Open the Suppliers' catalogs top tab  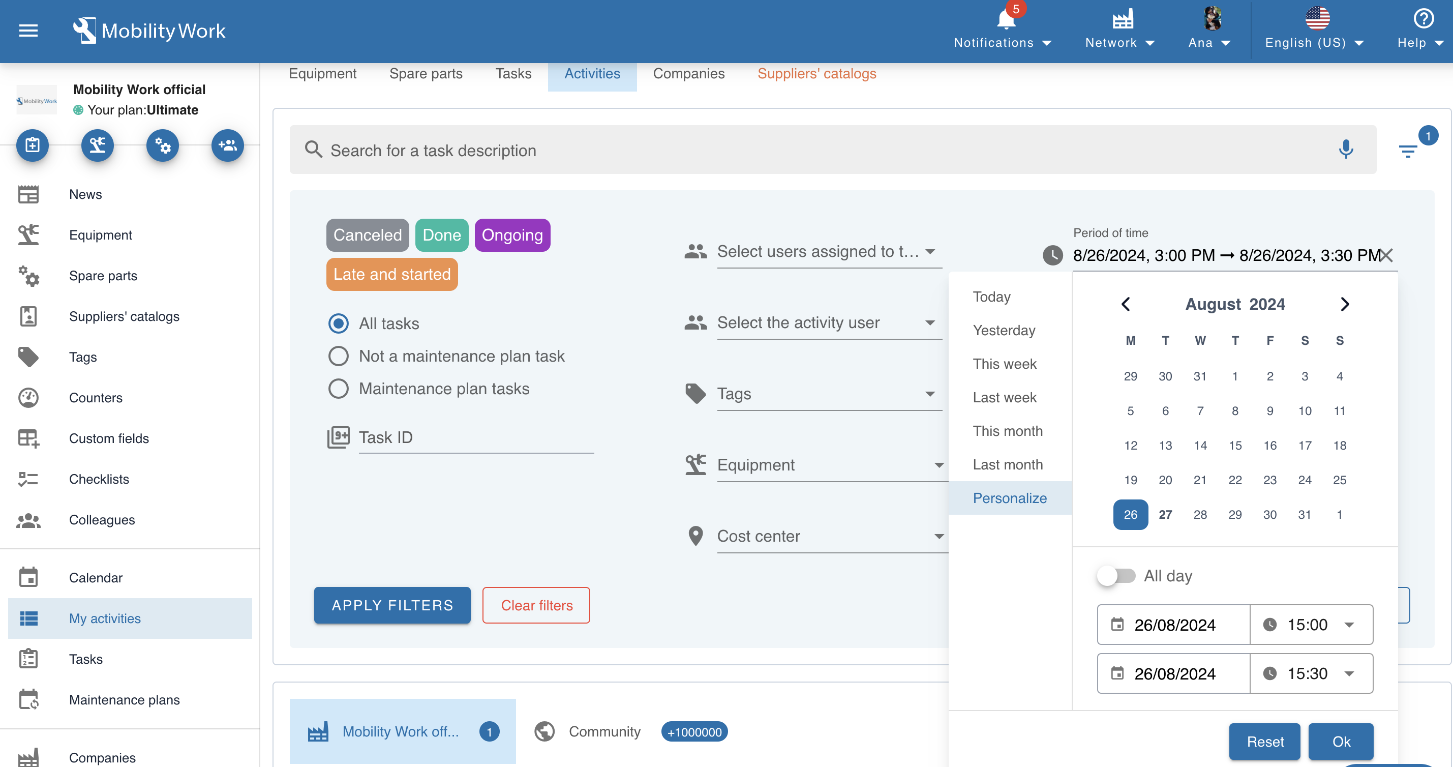[817, 73]
